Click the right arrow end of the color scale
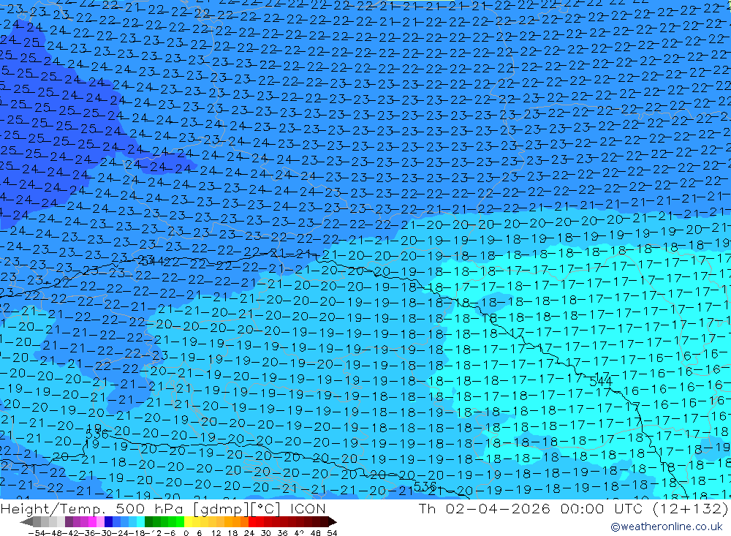 click(333, 522)
